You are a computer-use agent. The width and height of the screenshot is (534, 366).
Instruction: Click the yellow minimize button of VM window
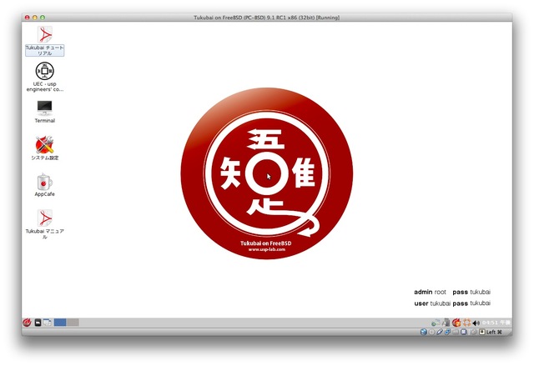pos(35,18)
